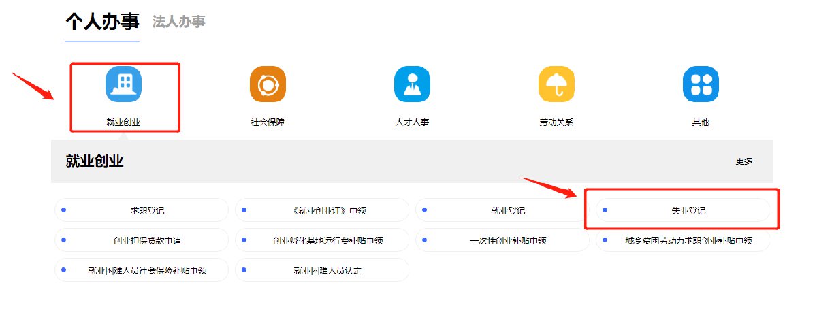This screenshot has width=817, height=311.
Task: Switch to the 法人办事 tab
Action: point(179,22)
